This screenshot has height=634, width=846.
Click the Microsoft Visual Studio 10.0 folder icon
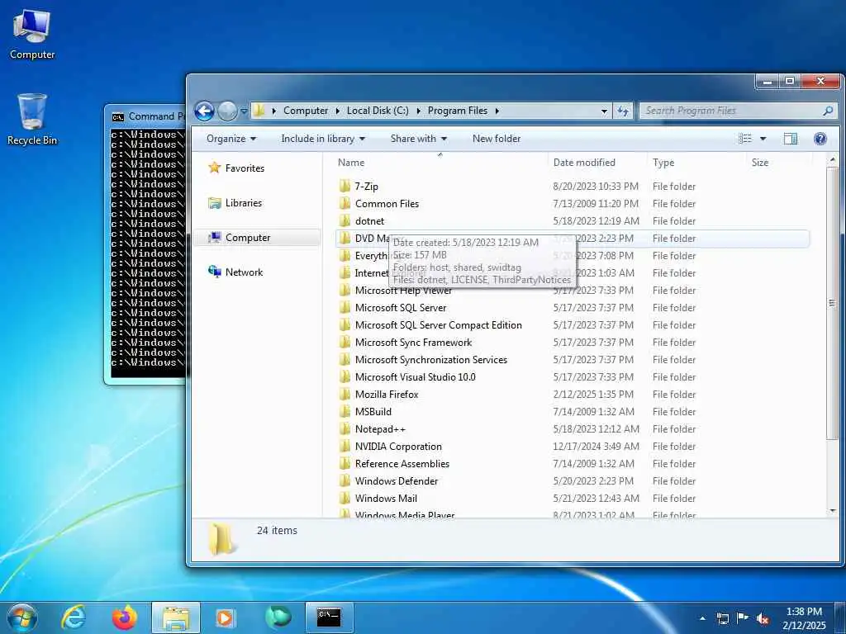point(345,376)
